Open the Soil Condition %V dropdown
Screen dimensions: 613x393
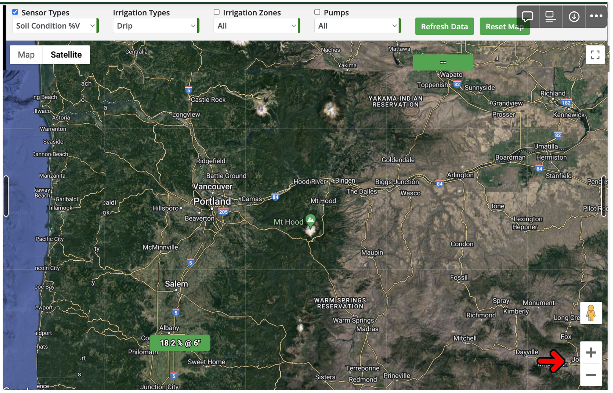pyautogui.click(x=55, y=26)
